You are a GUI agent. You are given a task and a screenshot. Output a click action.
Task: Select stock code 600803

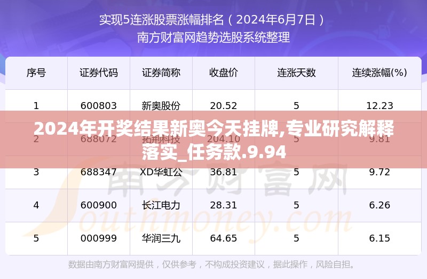pos(99,106)
